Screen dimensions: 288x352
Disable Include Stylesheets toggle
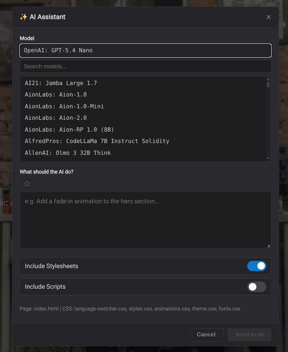coord(257,266)
